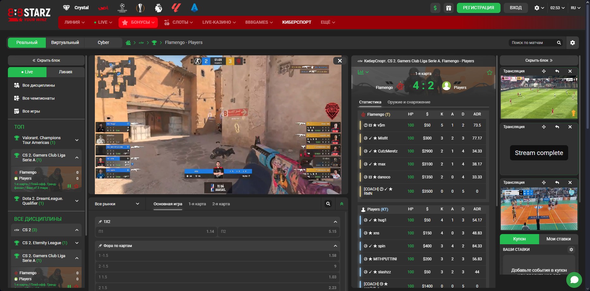The width and height of the screenshot is (590, 291).
Task: Pin the 1X2 market
Action: point(100,222)
